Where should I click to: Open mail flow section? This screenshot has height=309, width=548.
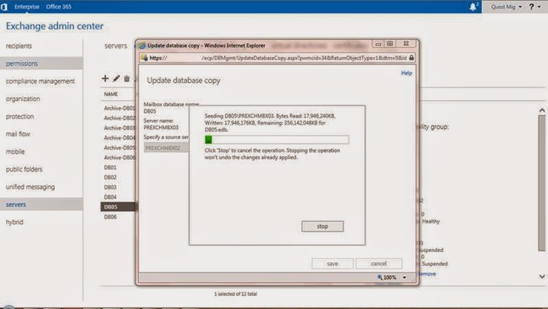coord(18,134)
